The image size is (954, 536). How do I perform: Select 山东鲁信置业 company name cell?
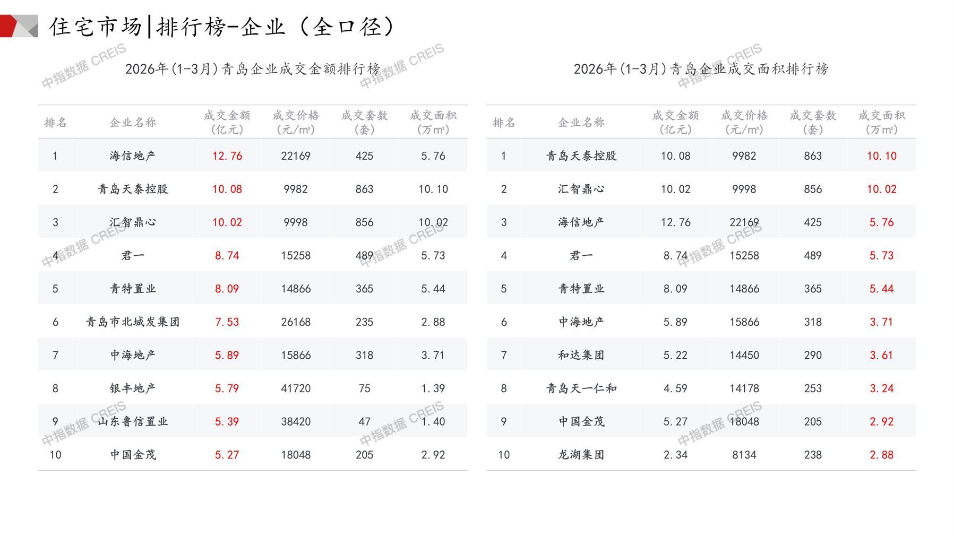tap(133, 422)
